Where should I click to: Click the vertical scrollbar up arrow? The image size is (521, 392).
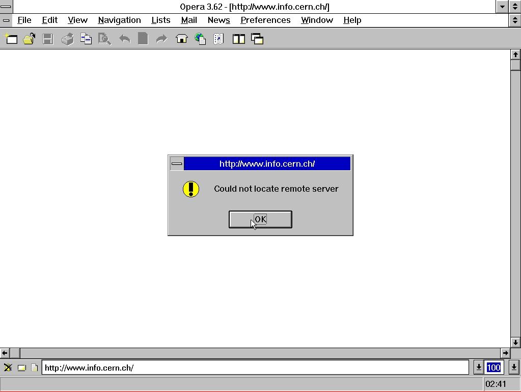pyautogui.click(x=515, y=55)
